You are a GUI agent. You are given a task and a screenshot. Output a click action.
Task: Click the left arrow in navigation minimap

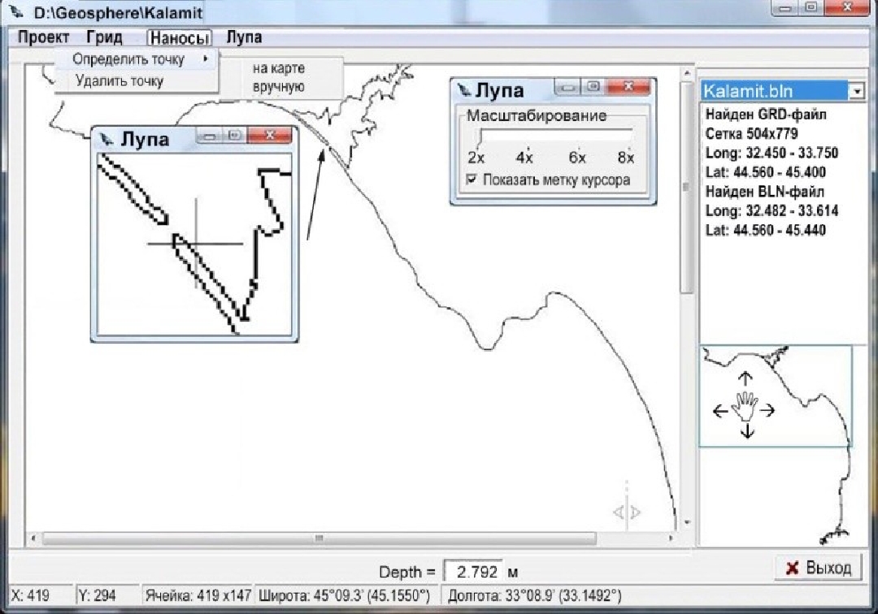point(720,411)
